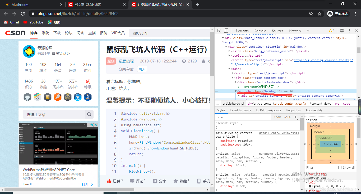Click the 已赞 thumbs-up icon
This screenshot has height=194, width=361.
point(109,181)
